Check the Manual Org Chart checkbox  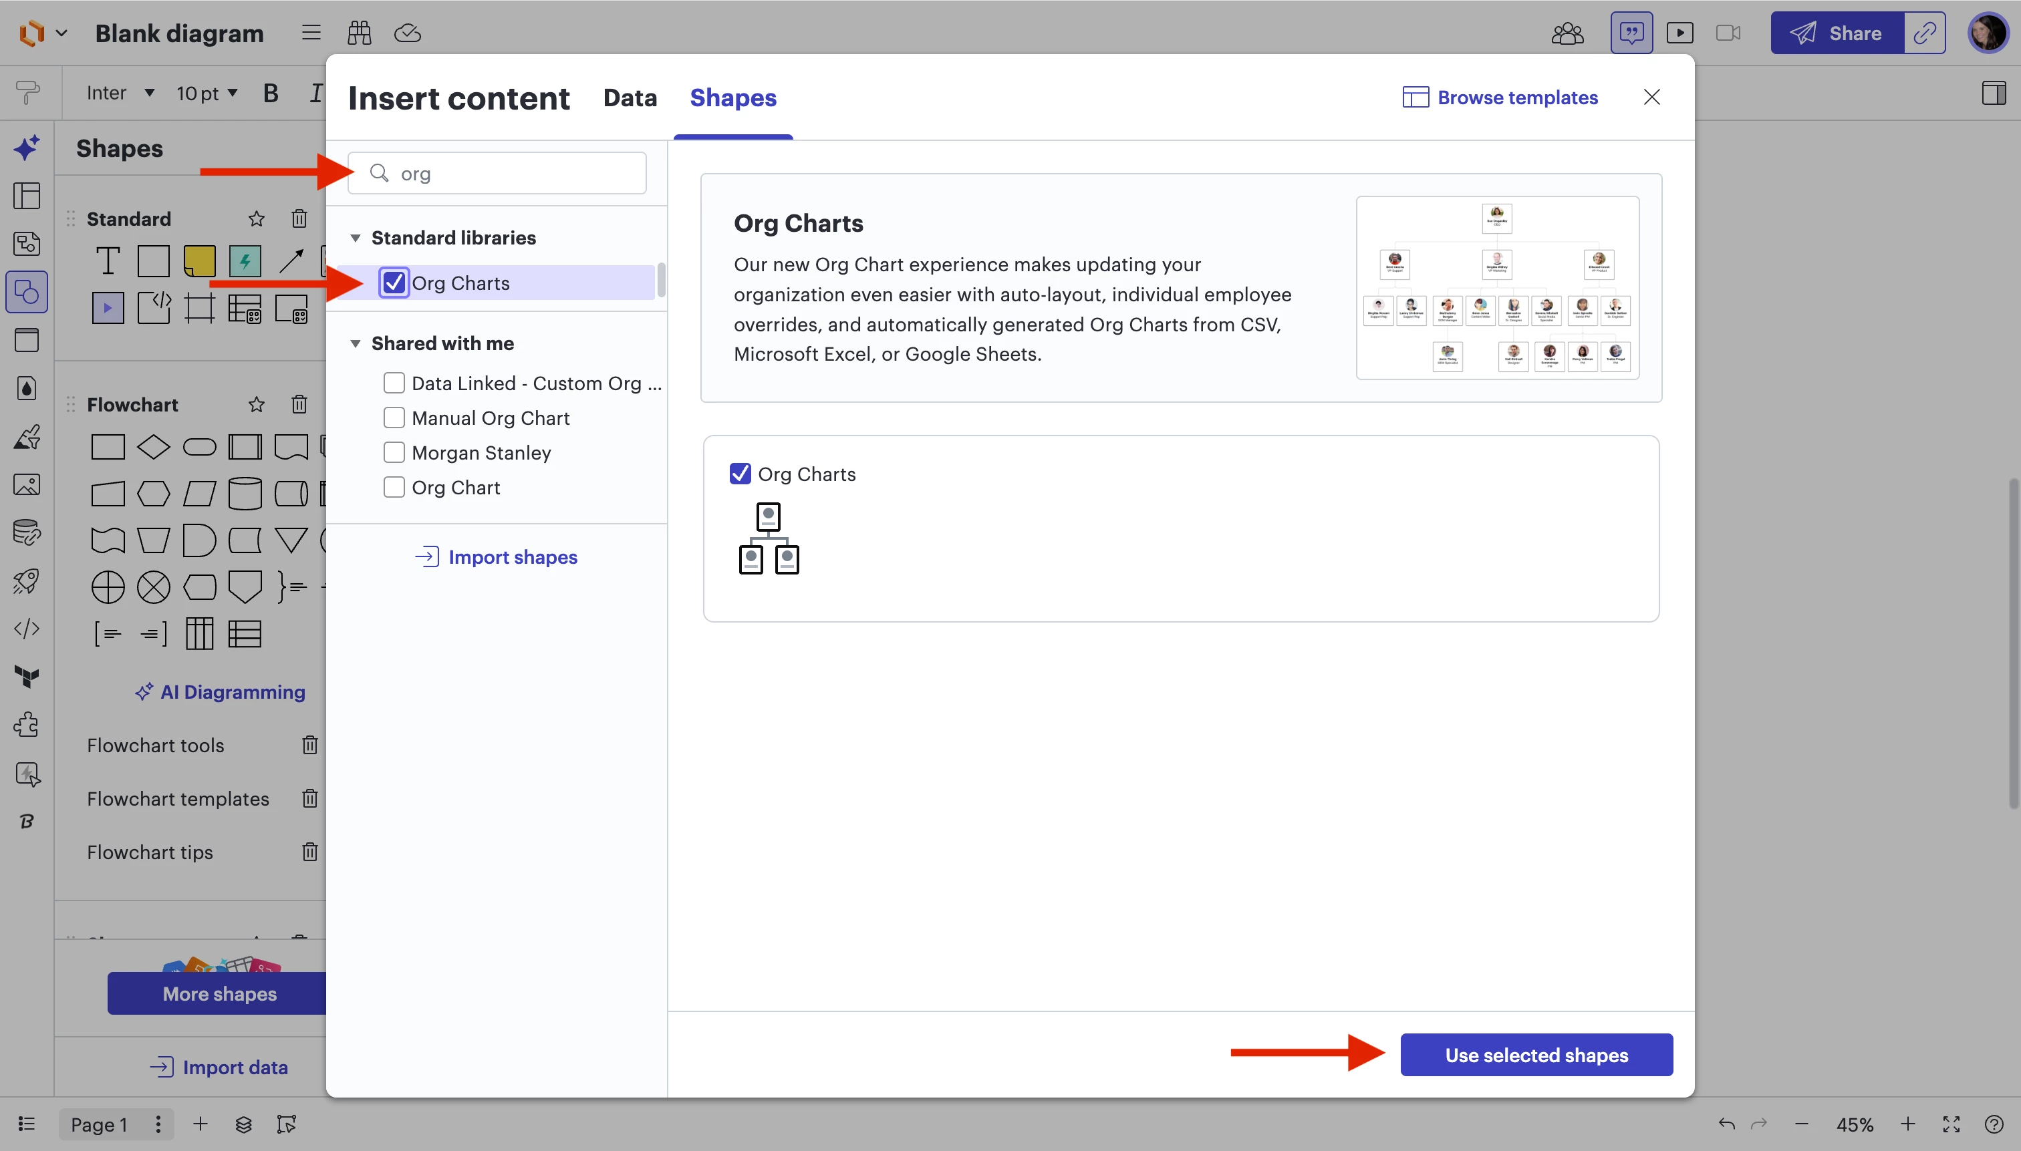coord(394,418)
